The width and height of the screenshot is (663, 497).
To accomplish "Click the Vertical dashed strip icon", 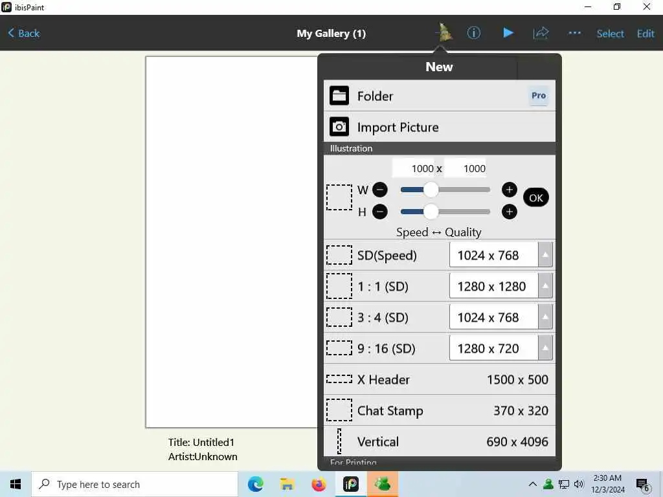I will (x=339, y=441).
